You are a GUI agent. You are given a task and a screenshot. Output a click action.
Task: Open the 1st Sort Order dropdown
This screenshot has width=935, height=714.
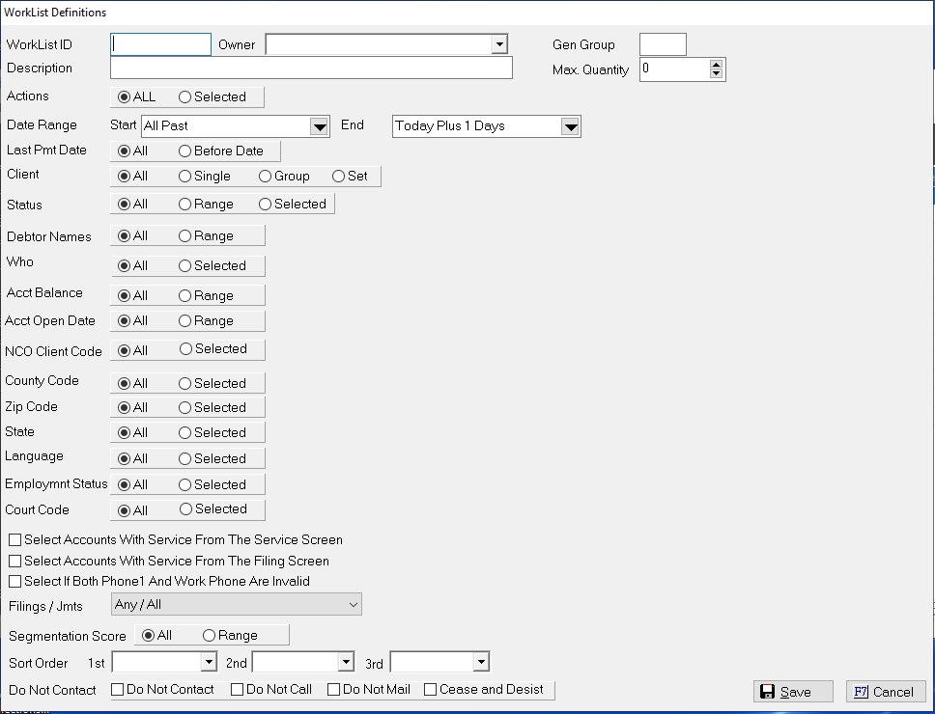pos(209,662)
